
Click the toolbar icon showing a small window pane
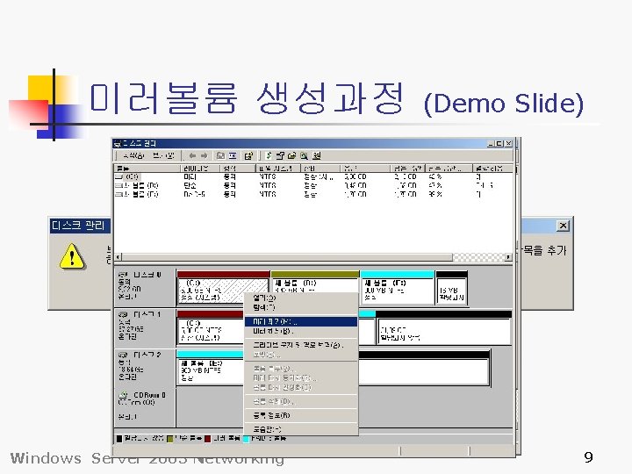point(233,155)
